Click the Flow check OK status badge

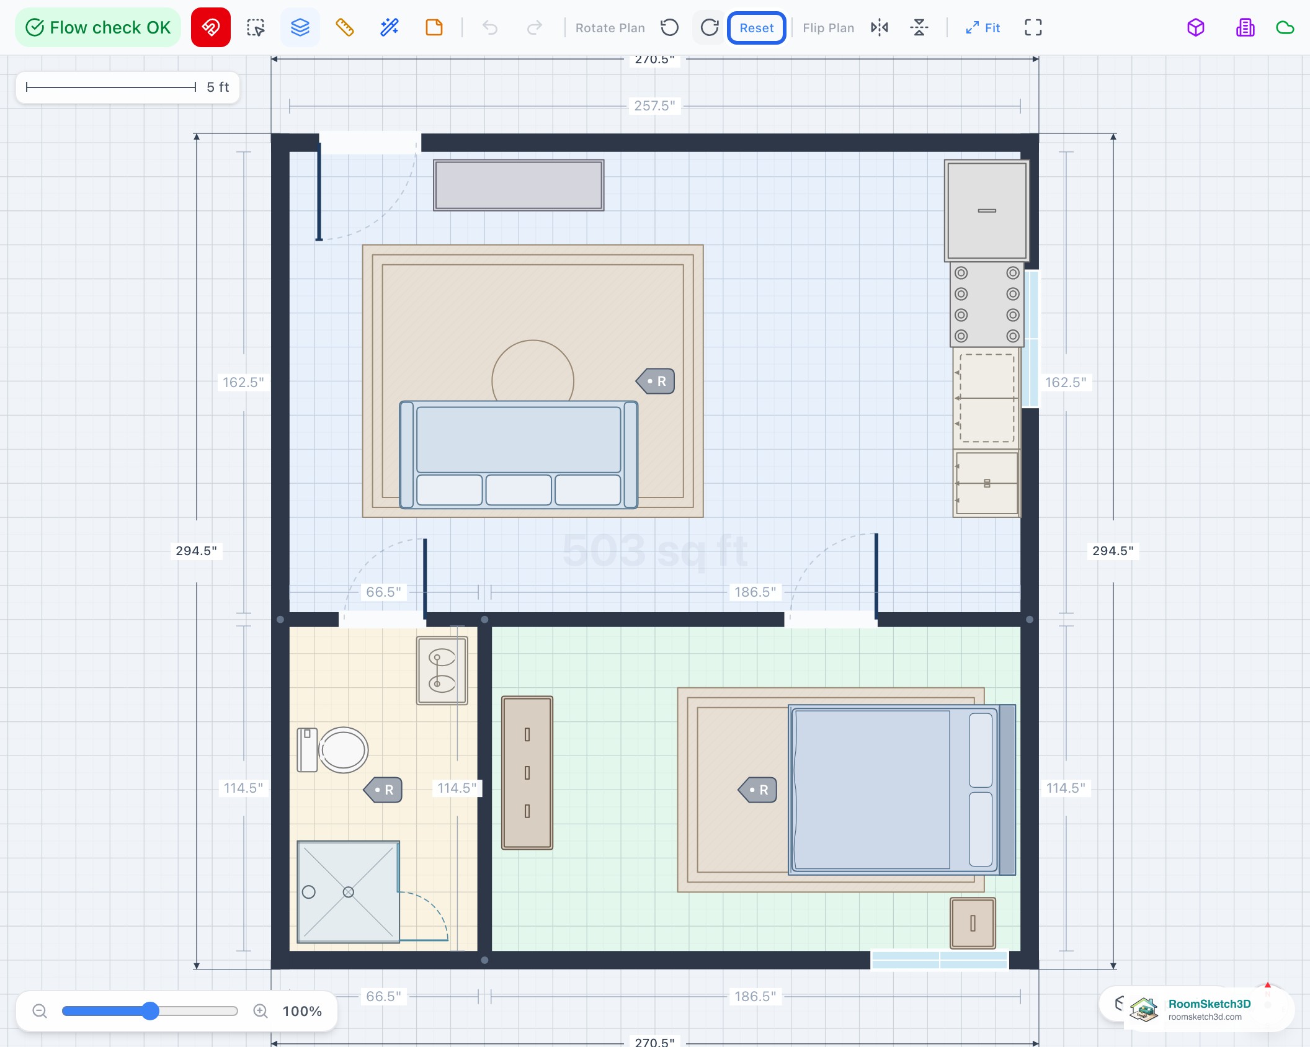pyautogui.click(x=98, y=27)
